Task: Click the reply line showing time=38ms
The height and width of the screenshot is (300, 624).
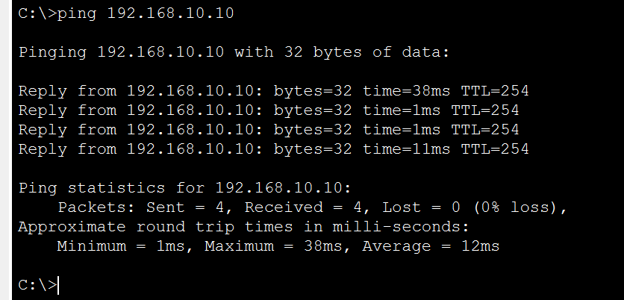Action: point(273,91)
